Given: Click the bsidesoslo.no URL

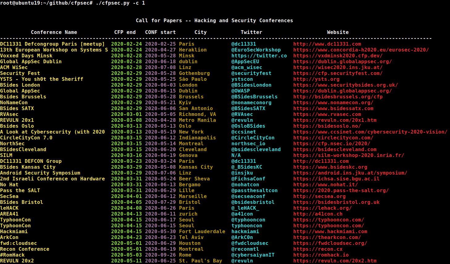Looking at the screenshot, I should click(327, 126).
